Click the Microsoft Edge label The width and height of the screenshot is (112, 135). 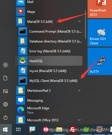tap(38, 108)
